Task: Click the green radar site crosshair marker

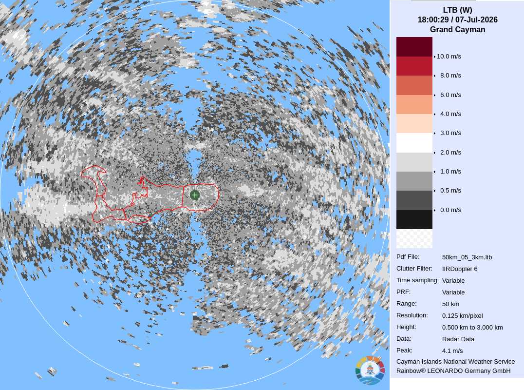Action: 195,195
